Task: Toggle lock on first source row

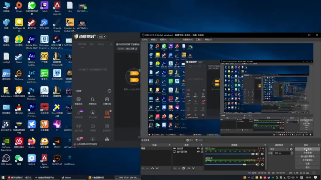Action: 202,148
